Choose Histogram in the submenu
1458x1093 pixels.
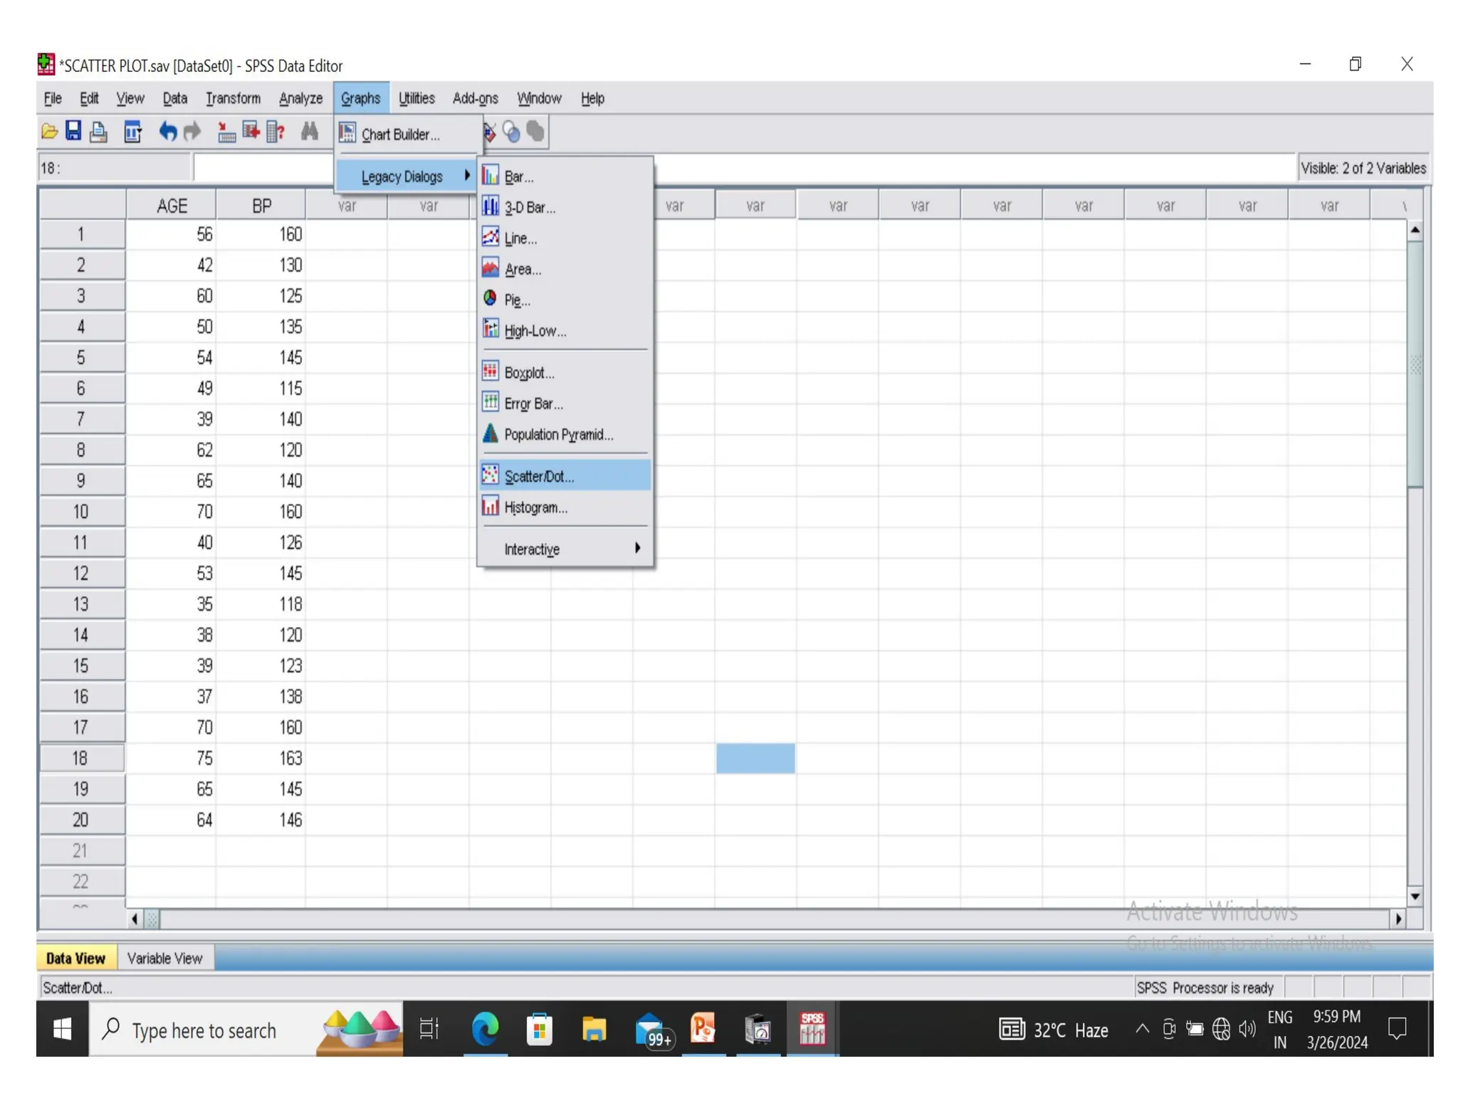point(535,507)
